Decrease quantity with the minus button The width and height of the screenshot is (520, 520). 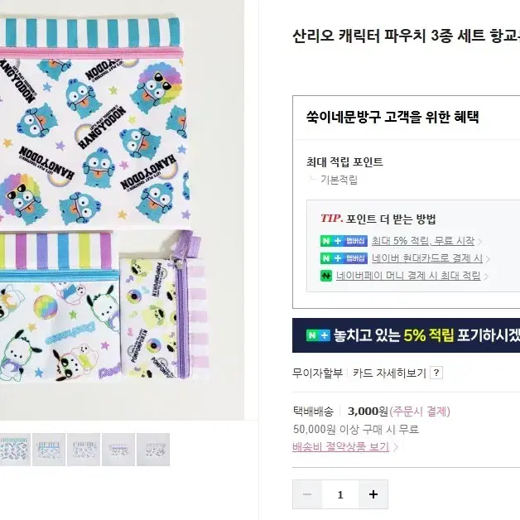pyautogui.click(x=307, y=494)
